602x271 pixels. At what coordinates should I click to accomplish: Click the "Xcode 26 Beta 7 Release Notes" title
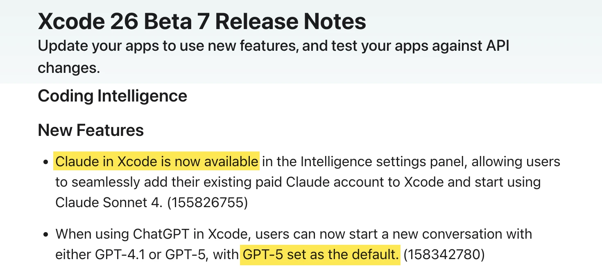pos(202,21)
